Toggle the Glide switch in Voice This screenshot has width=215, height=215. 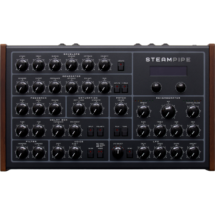tap(90, 154)
